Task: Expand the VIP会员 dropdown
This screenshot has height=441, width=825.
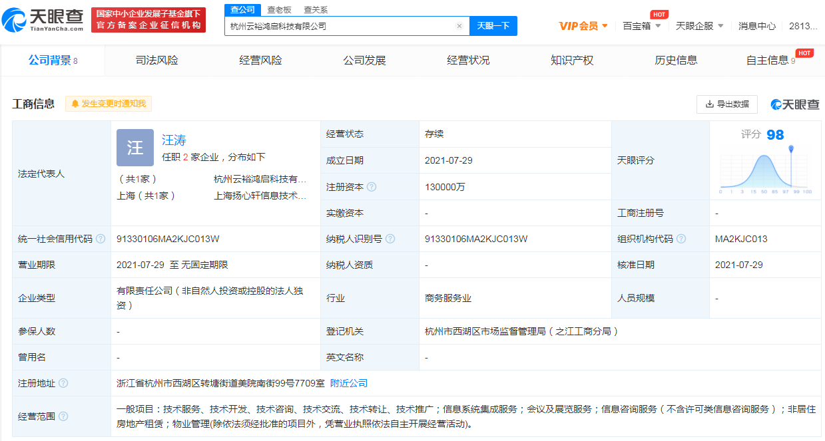Action: pyautogui.click(x=583, y=26)
